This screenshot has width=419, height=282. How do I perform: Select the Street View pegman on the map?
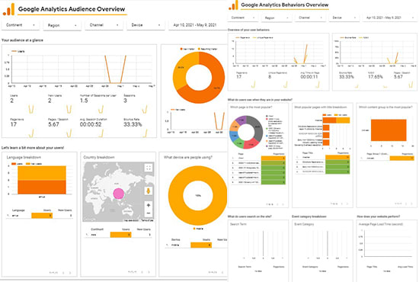pos(149,191)
